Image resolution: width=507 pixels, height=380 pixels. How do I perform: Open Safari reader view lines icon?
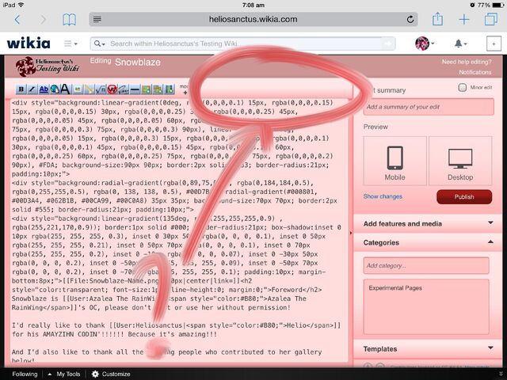(97, 19)
